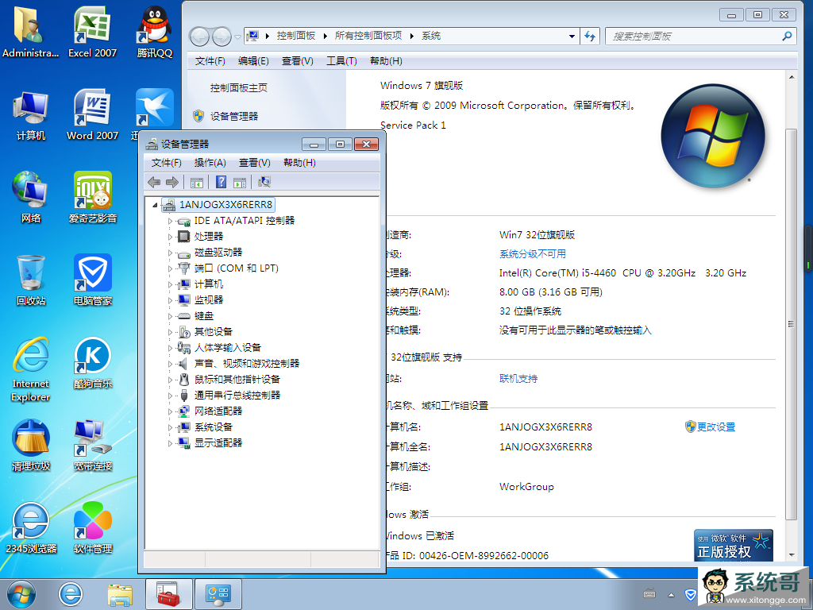Open the 酷狗音乐 desktop icon
The image size is (813, 610).
click(x=92, y=362)
